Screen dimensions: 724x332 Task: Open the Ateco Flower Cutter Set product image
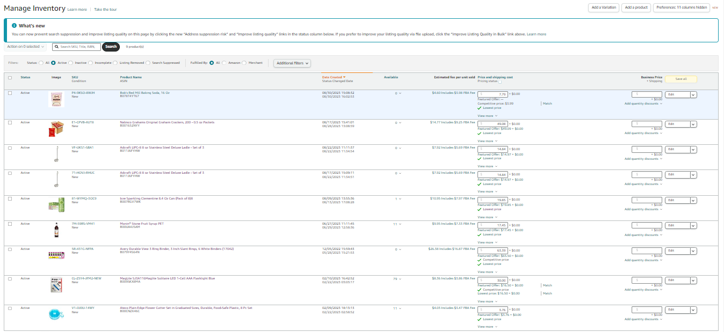tap(56, 314)
